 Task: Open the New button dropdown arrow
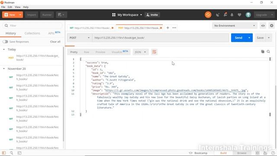click(20, 15)
